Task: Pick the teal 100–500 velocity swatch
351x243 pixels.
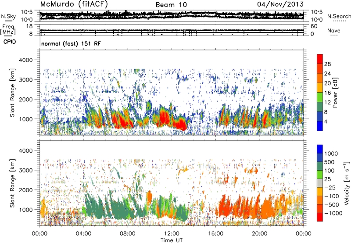Action: 320,166
